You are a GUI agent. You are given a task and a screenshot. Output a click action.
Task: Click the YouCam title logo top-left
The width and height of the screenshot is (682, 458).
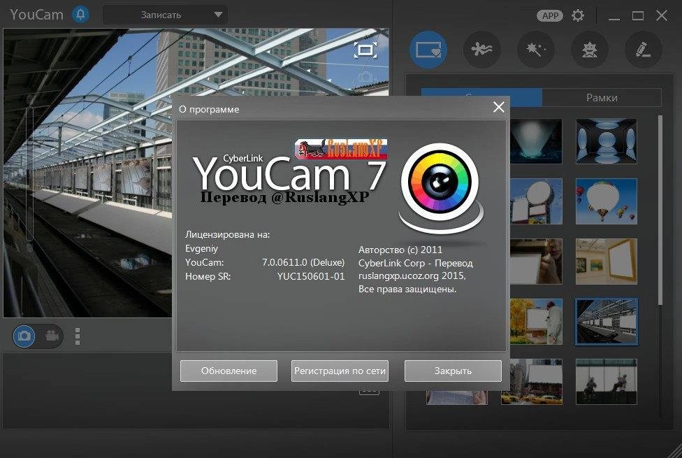[x=36, y=15]
